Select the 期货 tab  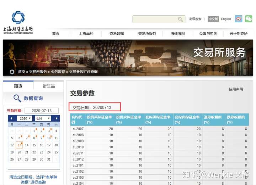[x=18, y=86]
